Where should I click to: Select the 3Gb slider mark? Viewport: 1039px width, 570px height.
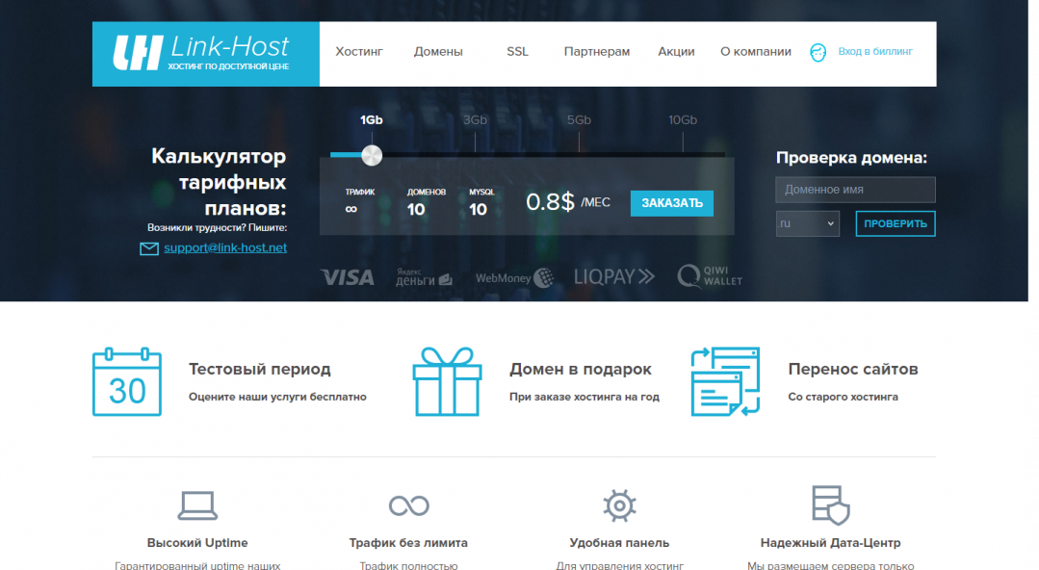475,120
